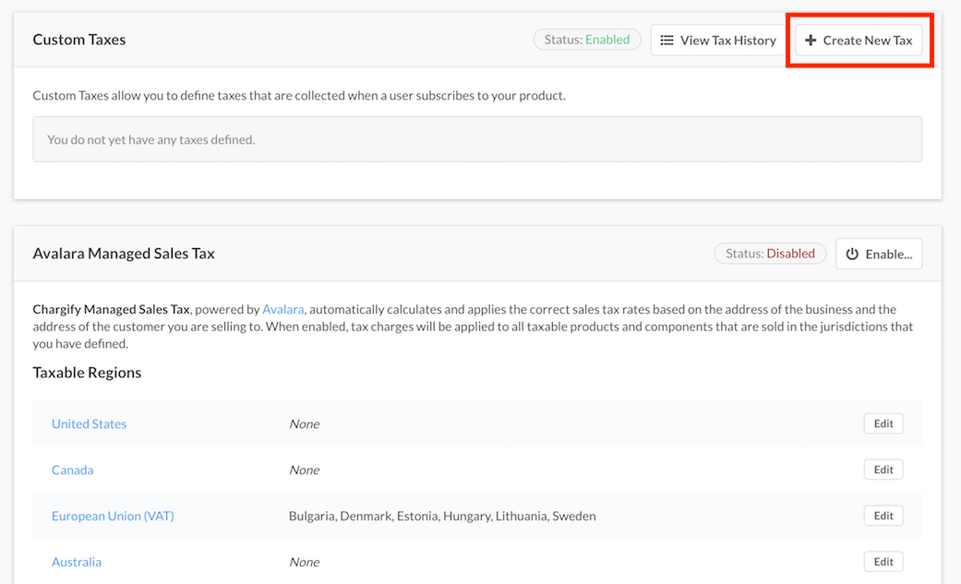This screenshot has height=584, width=961.
Task: Click the Create New Tax button
Action: click(859, 40)
